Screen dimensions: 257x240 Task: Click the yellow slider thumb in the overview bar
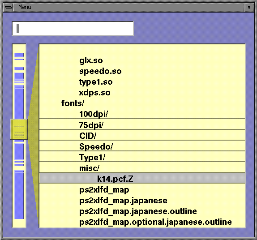19,129
